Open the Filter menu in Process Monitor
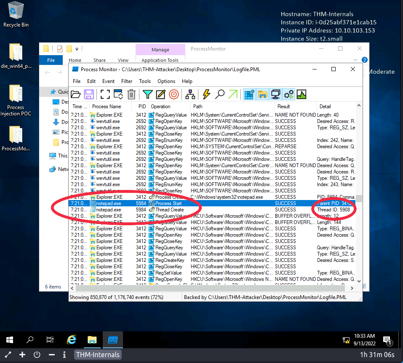This screenshot has height=363, width=403. pos(127,81)
